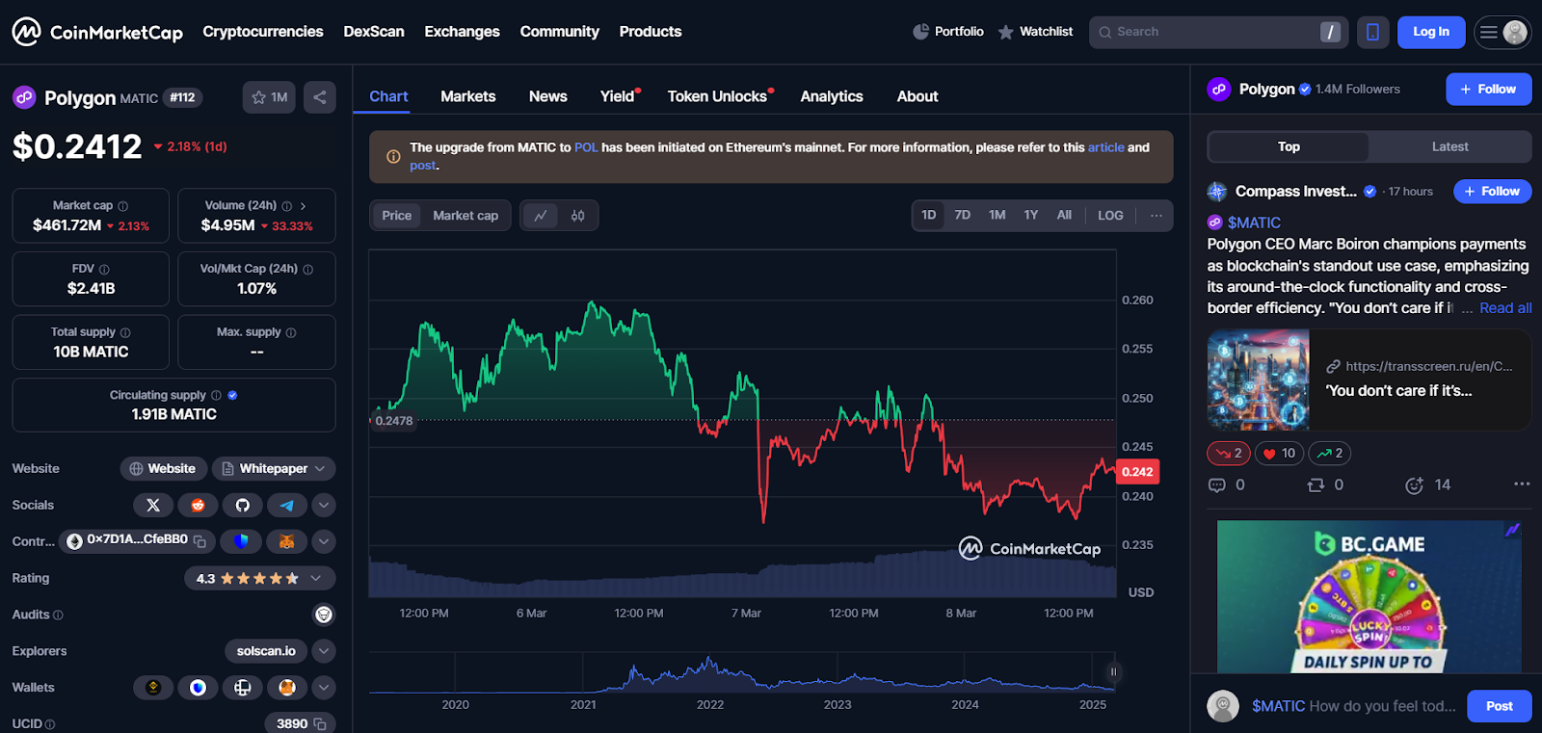Open the Markets tab
The width and height of the screenshot is (1542, 733).
click(x=467, y=96)
